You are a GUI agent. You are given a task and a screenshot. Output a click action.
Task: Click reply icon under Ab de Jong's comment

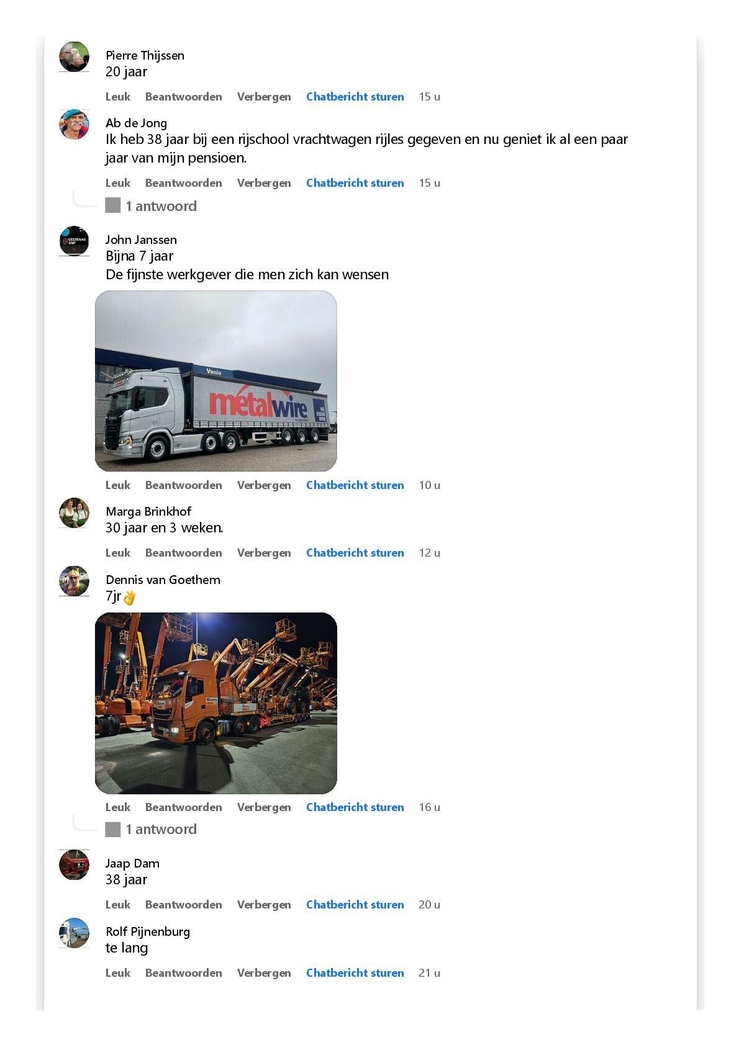pyautogui.click(x=112, y=205)
